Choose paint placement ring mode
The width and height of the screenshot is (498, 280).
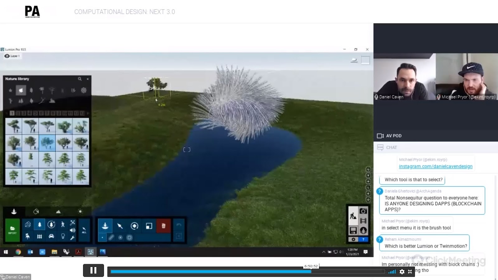129,237
